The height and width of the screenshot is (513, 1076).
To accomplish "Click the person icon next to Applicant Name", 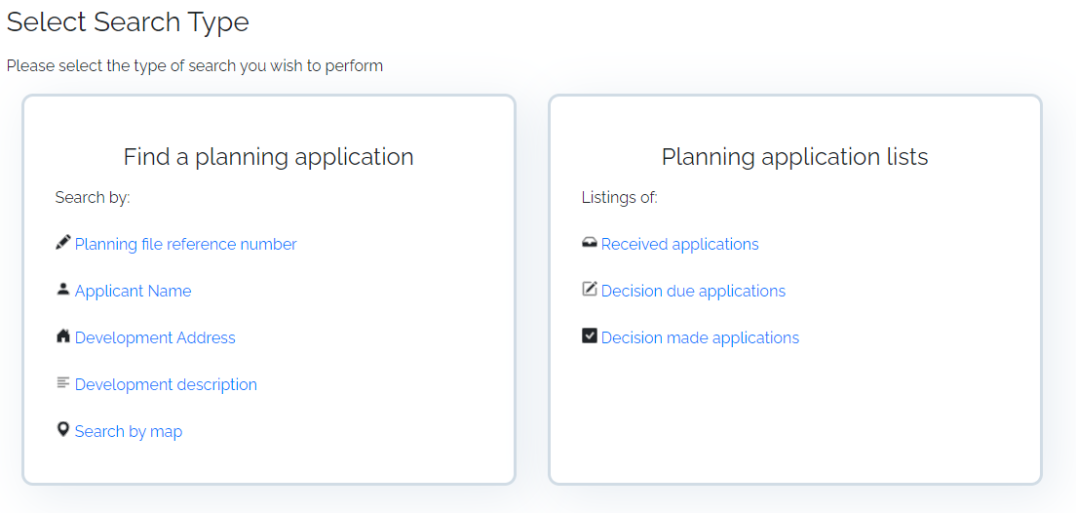I will [63, 289].
